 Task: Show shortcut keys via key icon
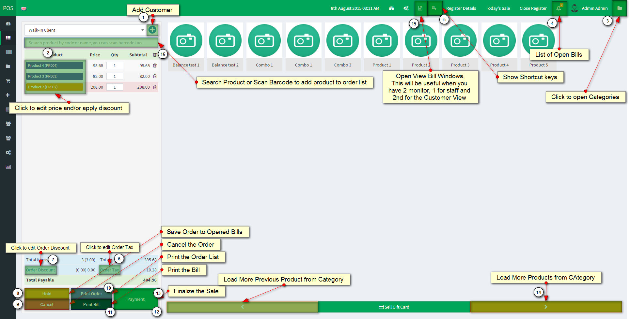[434, 8]
